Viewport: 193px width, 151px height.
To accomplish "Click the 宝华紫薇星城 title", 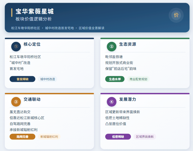I will pos(35,11).
